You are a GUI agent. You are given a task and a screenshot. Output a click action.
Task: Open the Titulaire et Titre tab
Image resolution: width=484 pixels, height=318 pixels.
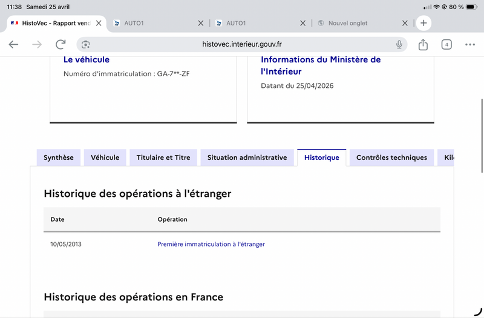tap(163, 157)
